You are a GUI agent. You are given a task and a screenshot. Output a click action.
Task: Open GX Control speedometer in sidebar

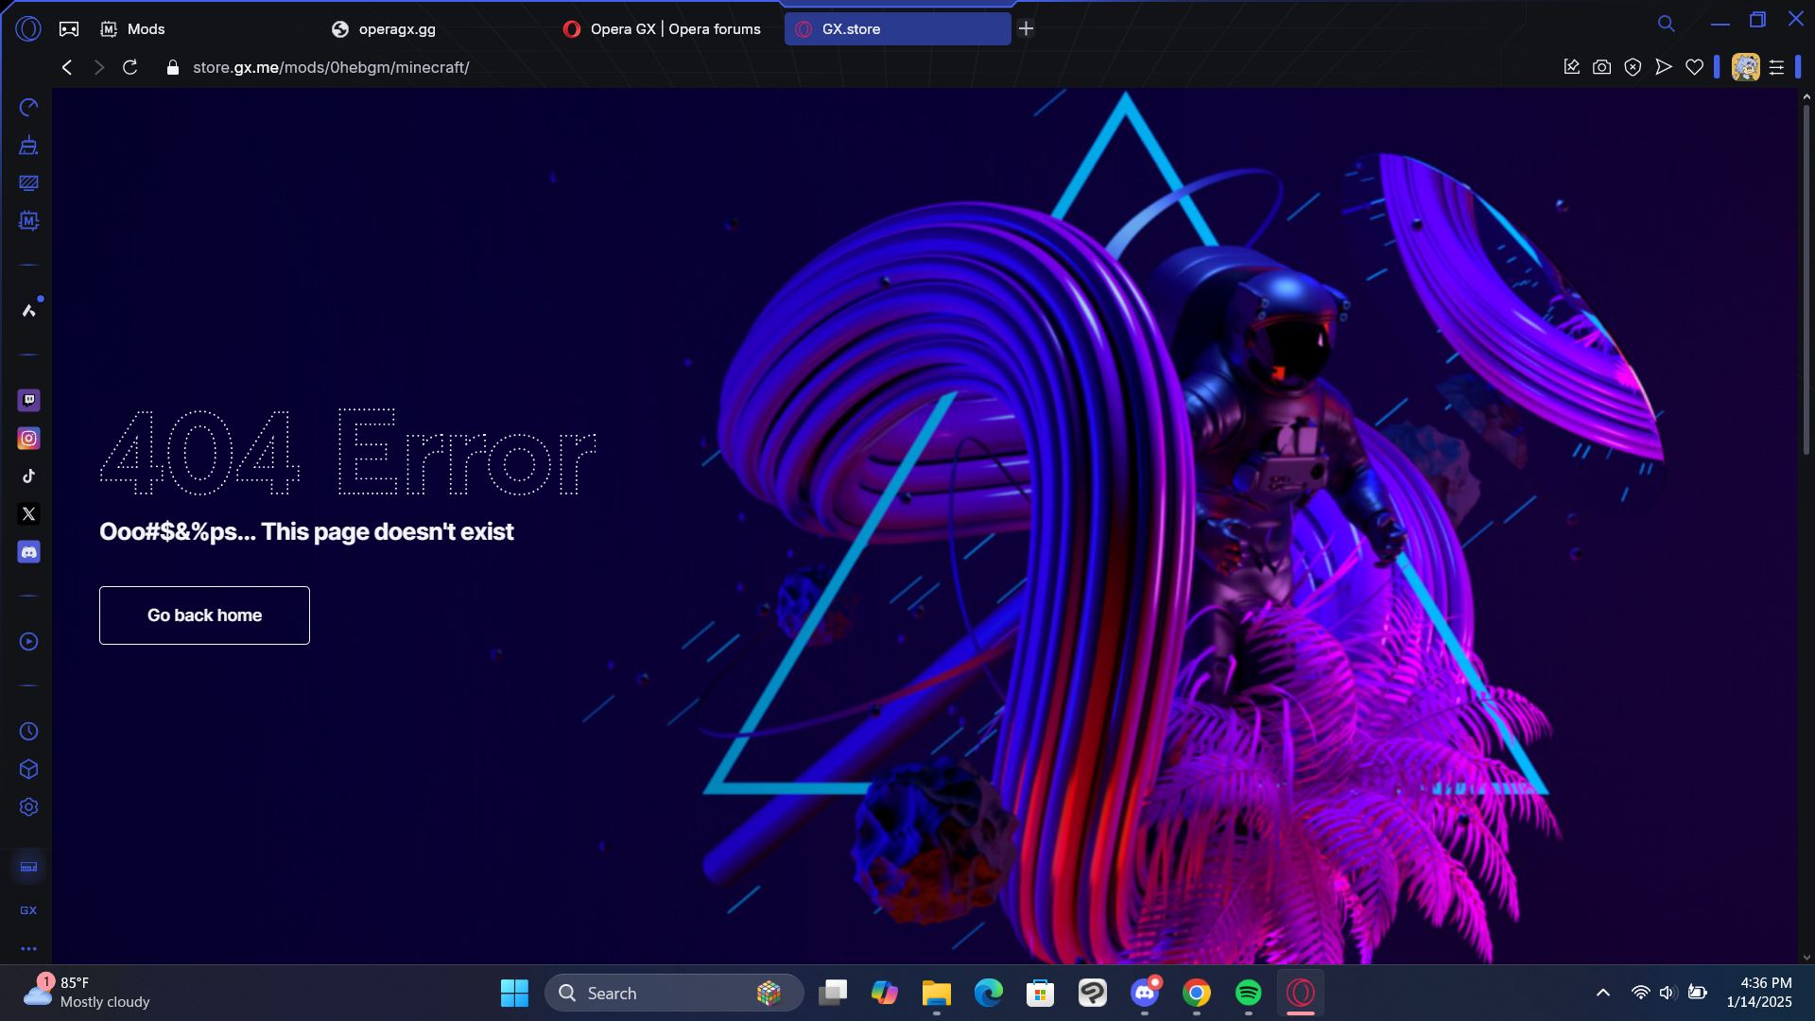tap(29, 108)
